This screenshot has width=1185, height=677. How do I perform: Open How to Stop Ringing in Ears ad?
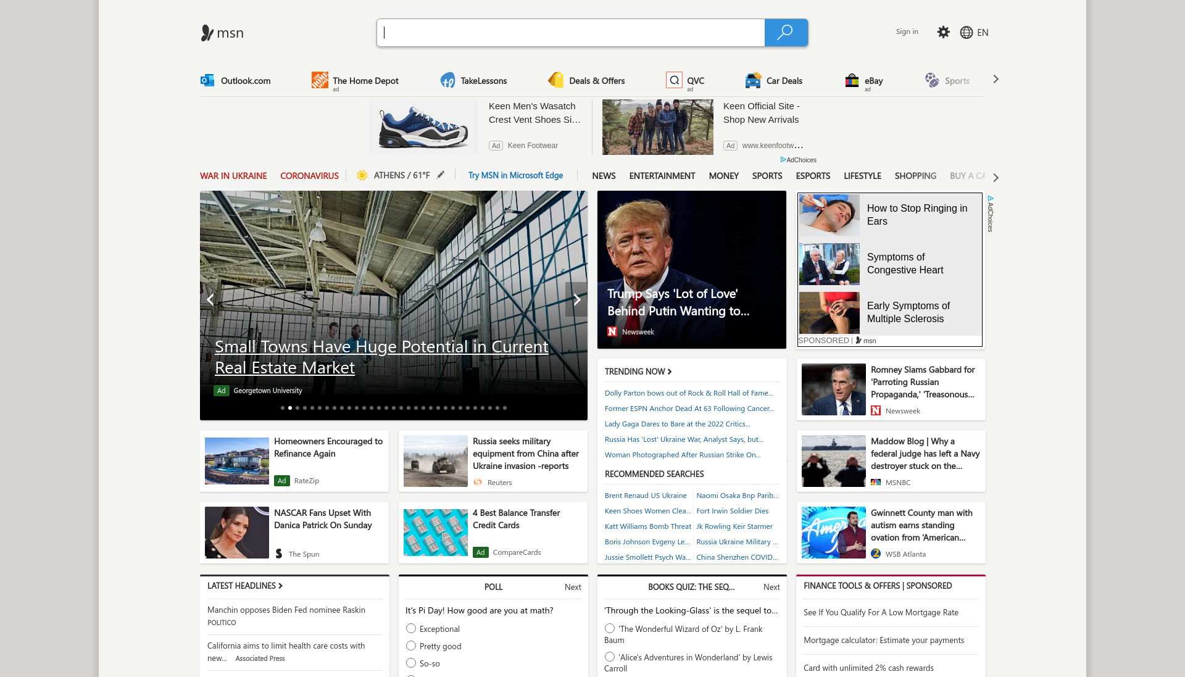coord(889,215)
